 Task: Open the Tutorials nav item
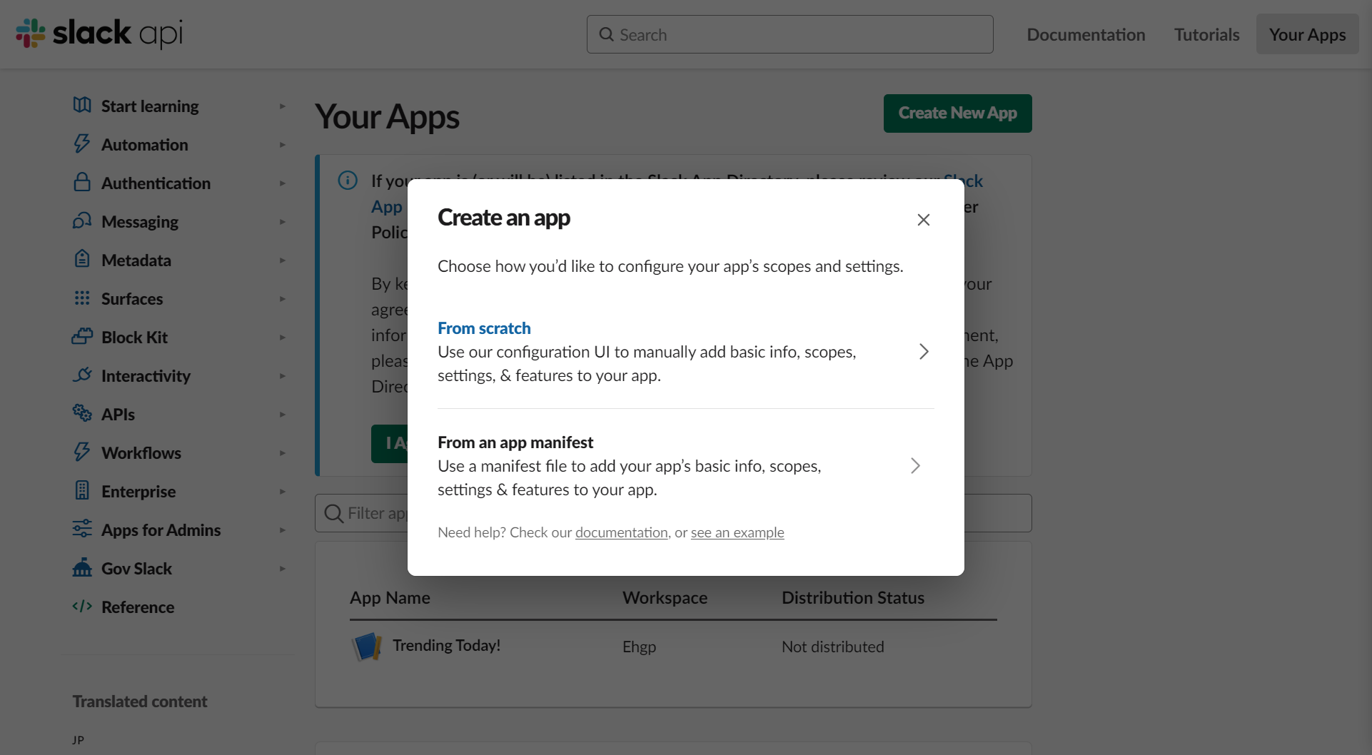pos(1206,34)
